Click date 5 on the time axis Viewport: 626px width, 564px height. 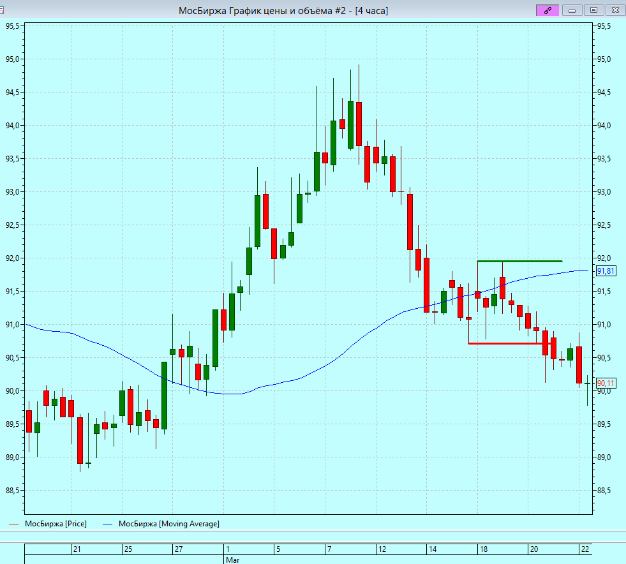tap(278, 549)
